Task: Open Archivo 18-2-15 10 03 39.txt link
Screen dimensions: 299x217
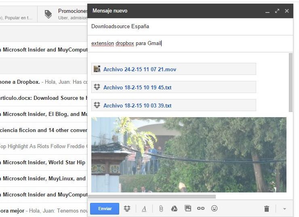Action: pos(137,105)
